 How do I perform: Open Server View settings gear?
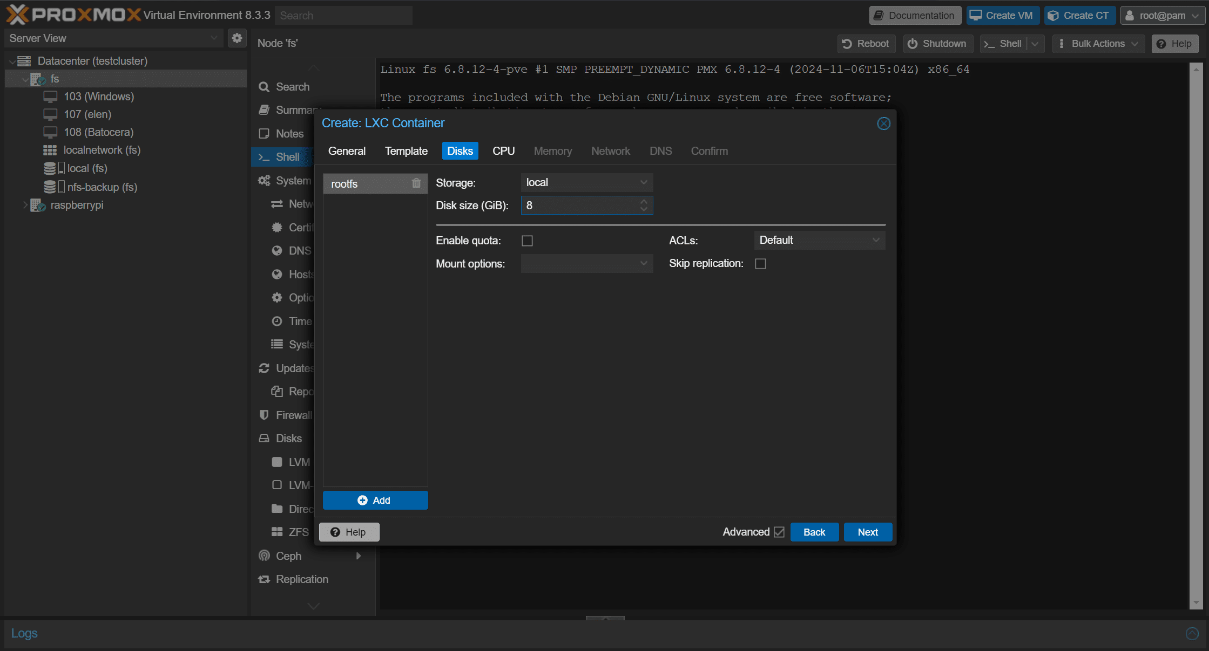click(x=237, y=38)
